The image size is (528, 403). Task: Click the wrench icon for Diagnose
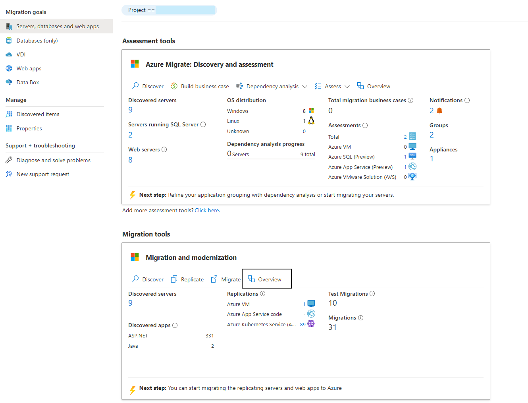[x=9, y=160]
